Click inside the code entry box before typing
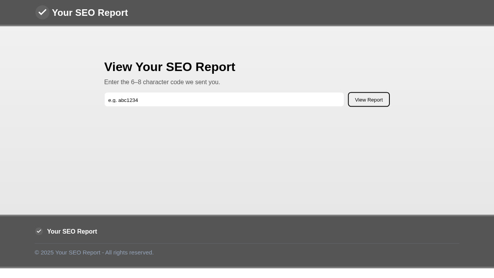The width and height of the screenshot is (494, 278). 224,100
